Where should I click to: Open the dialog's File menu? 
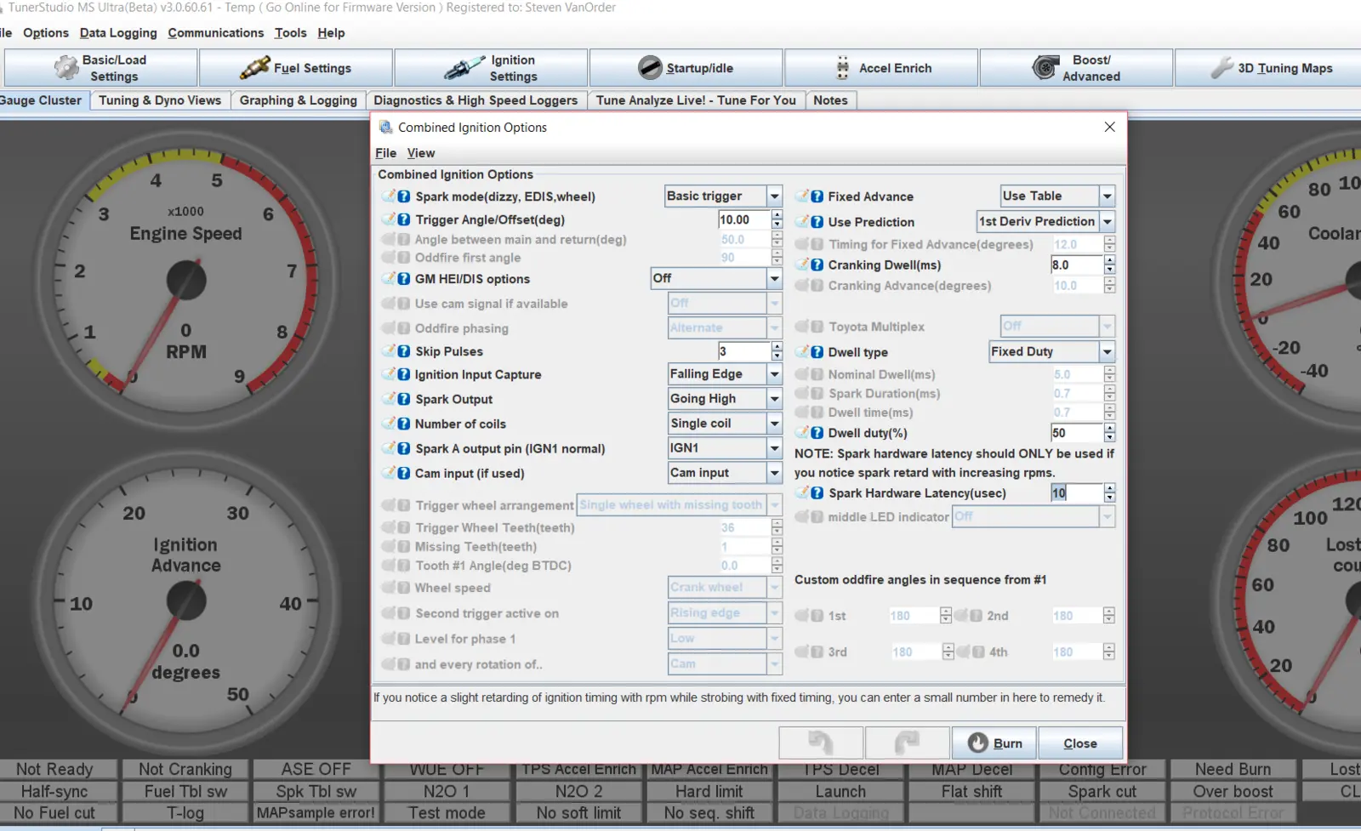[x=385, y=153]
